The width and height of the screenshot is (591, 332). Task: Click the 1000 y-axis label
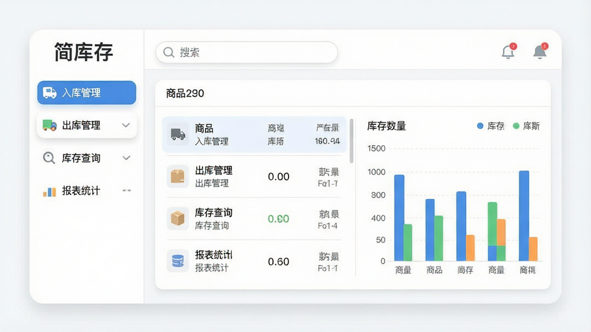click(x=376, y=172)
